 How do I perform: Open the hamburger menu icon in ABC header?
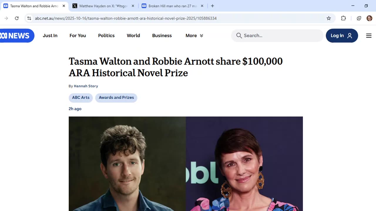pyautogui.click(x=369, y=35)
